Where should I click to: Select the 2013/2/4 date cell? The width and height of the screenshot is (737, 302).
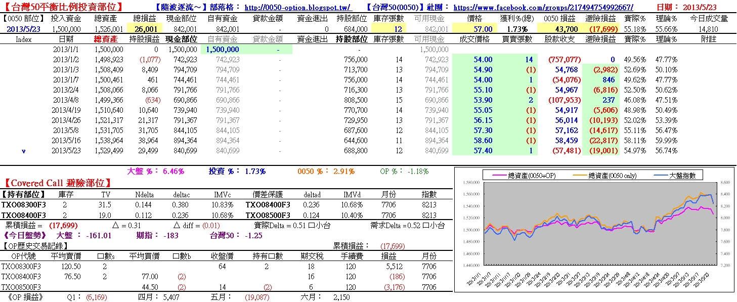click(x=66, y=90)
